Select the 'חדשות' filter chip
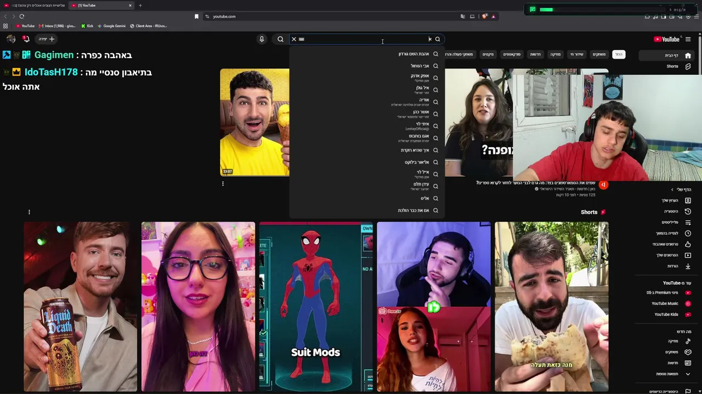The image size is (702, 394). tap(535, 54)
